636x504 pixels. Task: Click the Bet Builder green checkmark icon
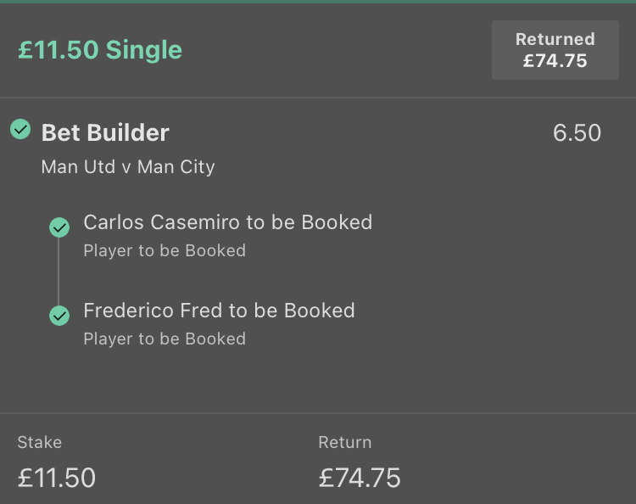pos(20,130)
